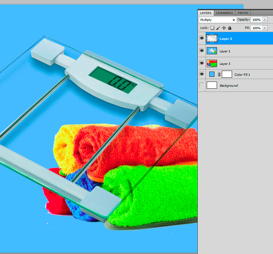This screenshot has height=254, width=273.
Task: Select Layer 2 thumbnail
Action: click(212, 39)
